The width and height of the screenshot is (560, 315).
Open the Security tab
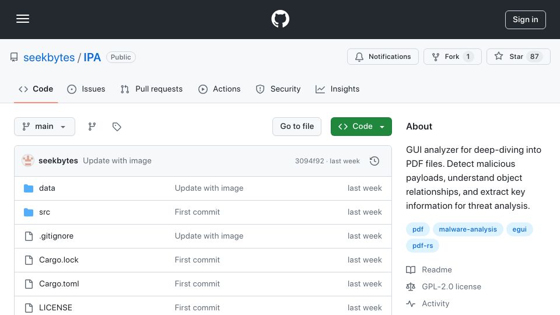(x=278, y=89)
